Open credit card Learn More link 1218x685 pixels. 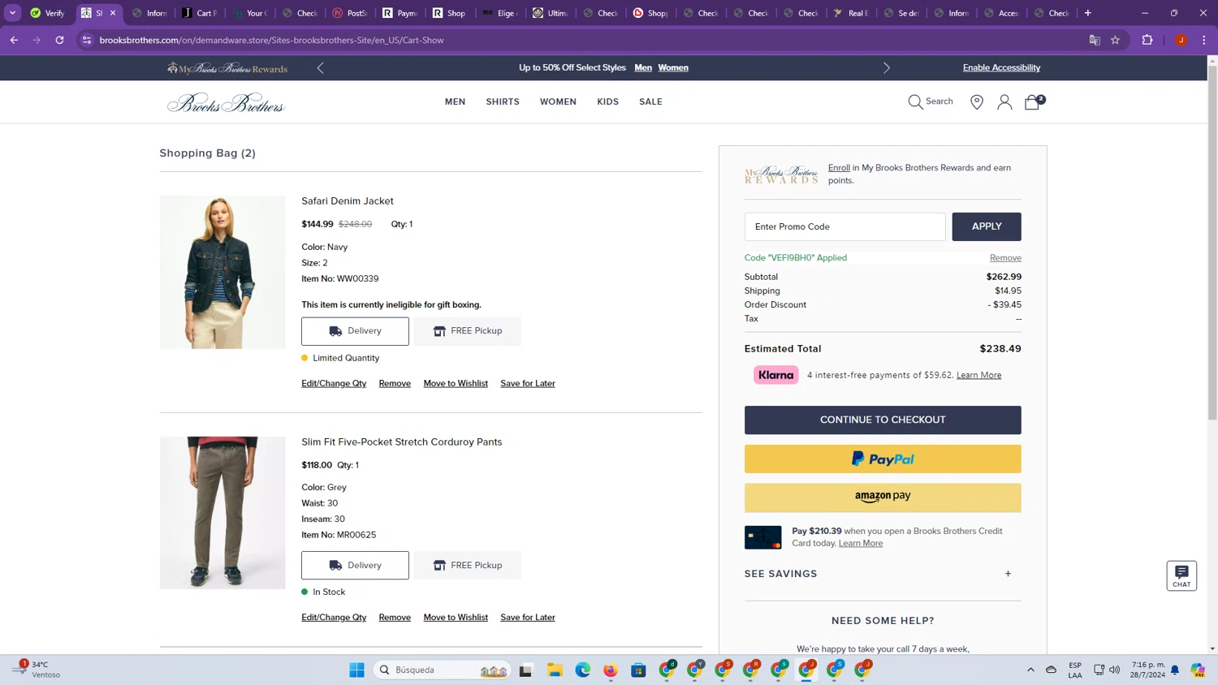[x=860, y=543]
